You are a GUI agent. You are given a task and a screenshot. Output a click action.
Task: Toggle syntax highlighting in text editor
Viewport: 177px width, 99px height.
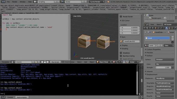pyautogui.click(x=48, y=62)
